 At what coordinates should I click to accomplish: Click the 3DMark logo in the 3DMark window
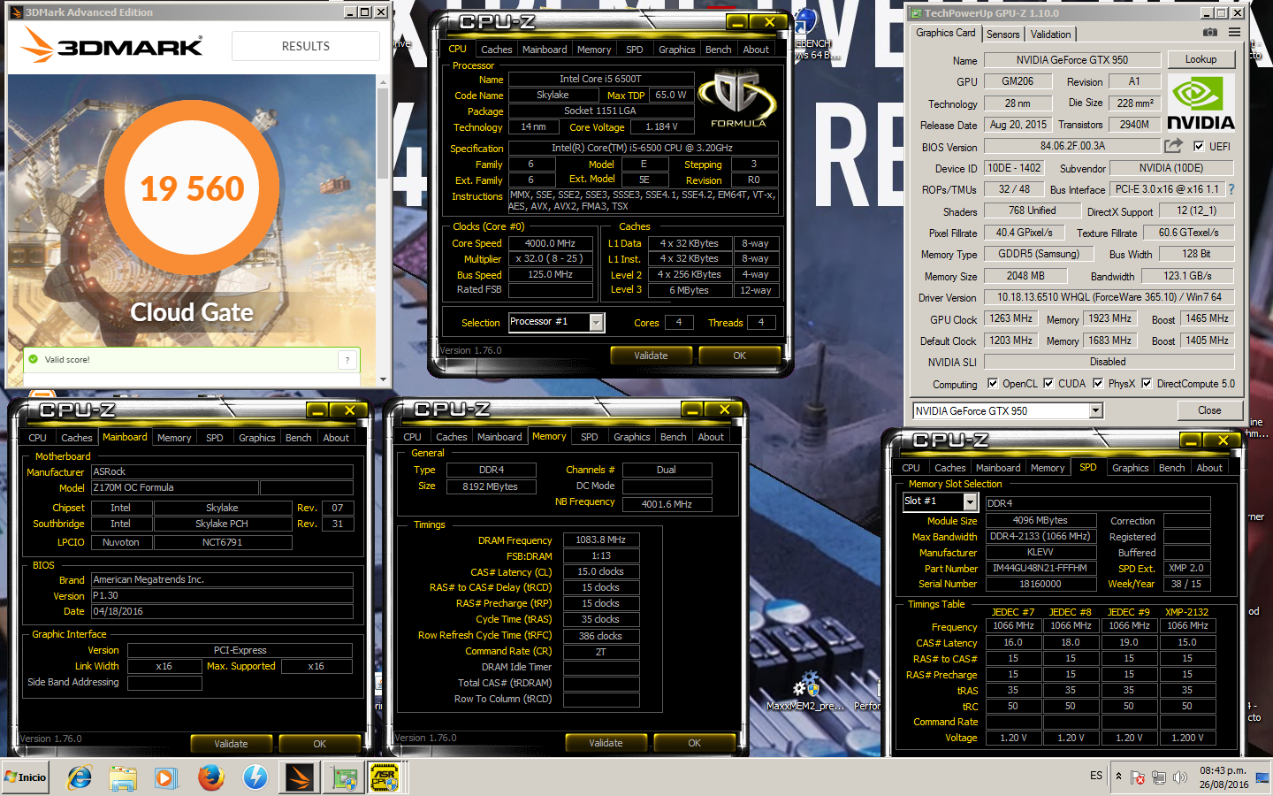pos(112,45)
